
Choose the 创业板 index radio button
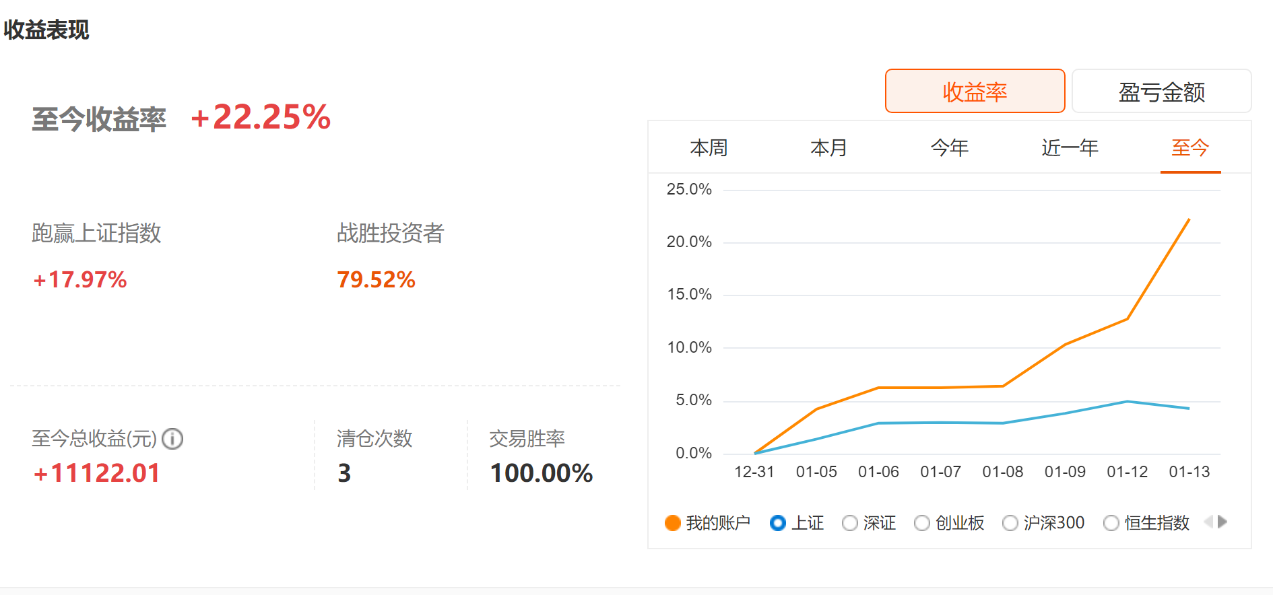pyautogui.click(x=922, y=523)
